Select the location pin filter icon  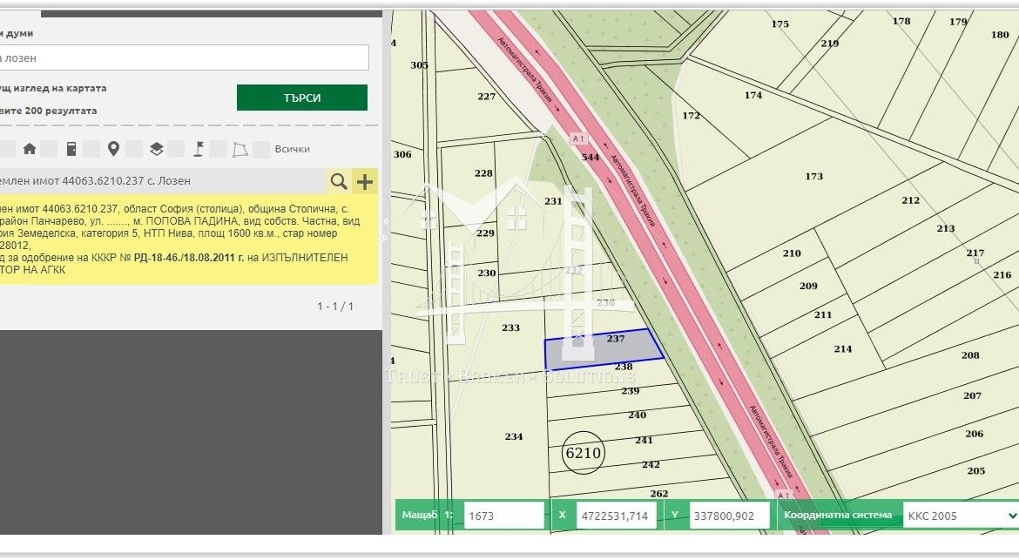click(x=113, y=149)
